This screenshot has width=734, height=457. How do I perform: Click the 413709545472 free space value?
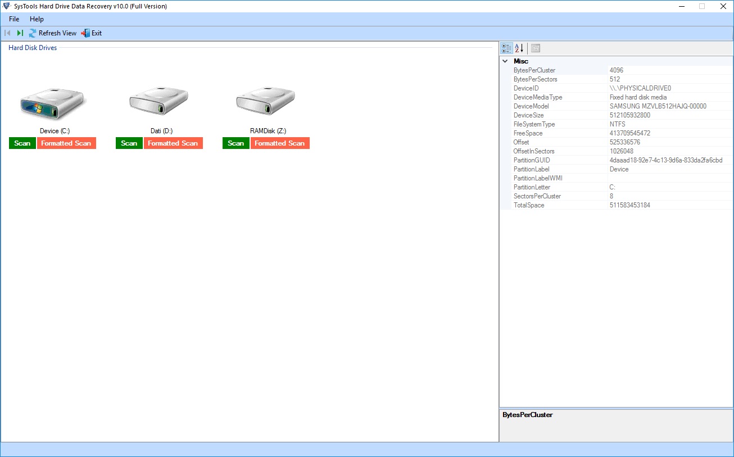point(630,133)
